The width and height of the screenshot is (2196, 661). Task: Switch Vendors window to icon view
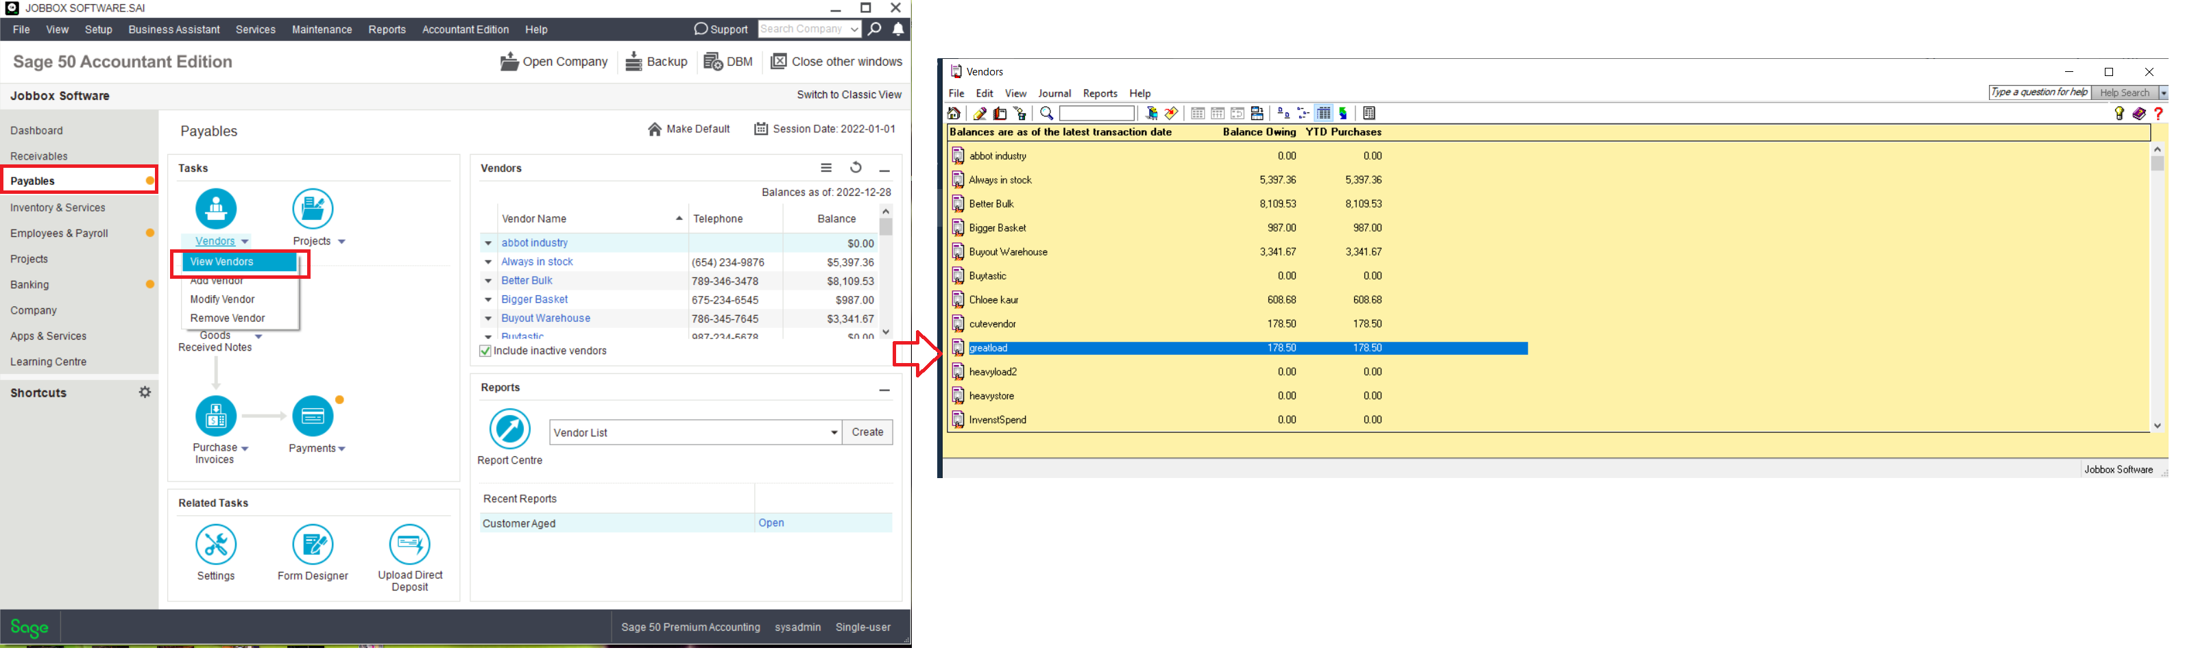[1283, 114]
